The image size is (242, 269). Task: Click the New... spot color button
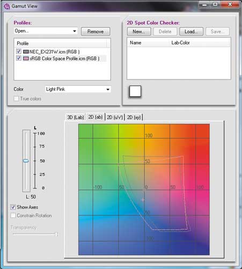pyautogui.click(x=139, y=32)
